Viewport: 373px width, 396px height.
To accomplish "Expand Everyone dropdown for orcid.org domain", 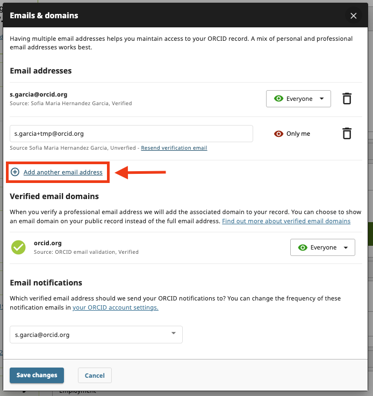I will tap(322, 247).
